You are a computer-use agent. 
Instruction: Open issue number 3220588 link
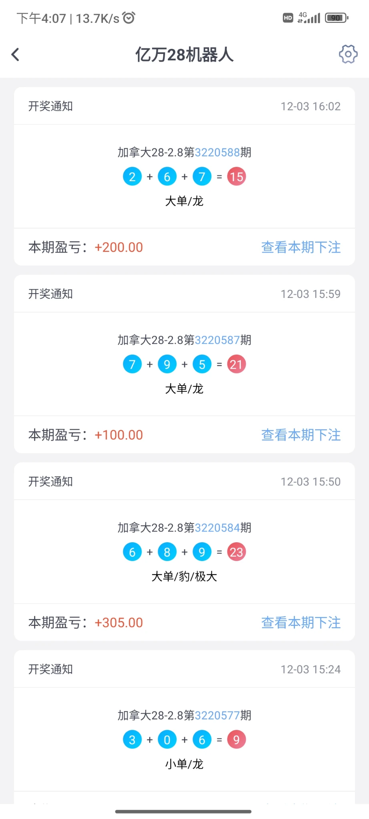click(x=217, y=152)
